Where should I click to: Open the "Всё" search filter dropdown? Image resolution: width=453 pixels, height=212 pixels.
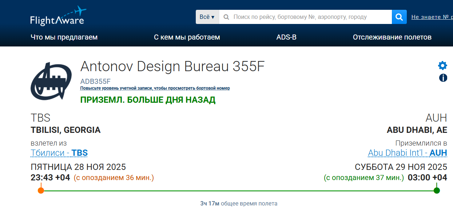[x=207, y=17]
